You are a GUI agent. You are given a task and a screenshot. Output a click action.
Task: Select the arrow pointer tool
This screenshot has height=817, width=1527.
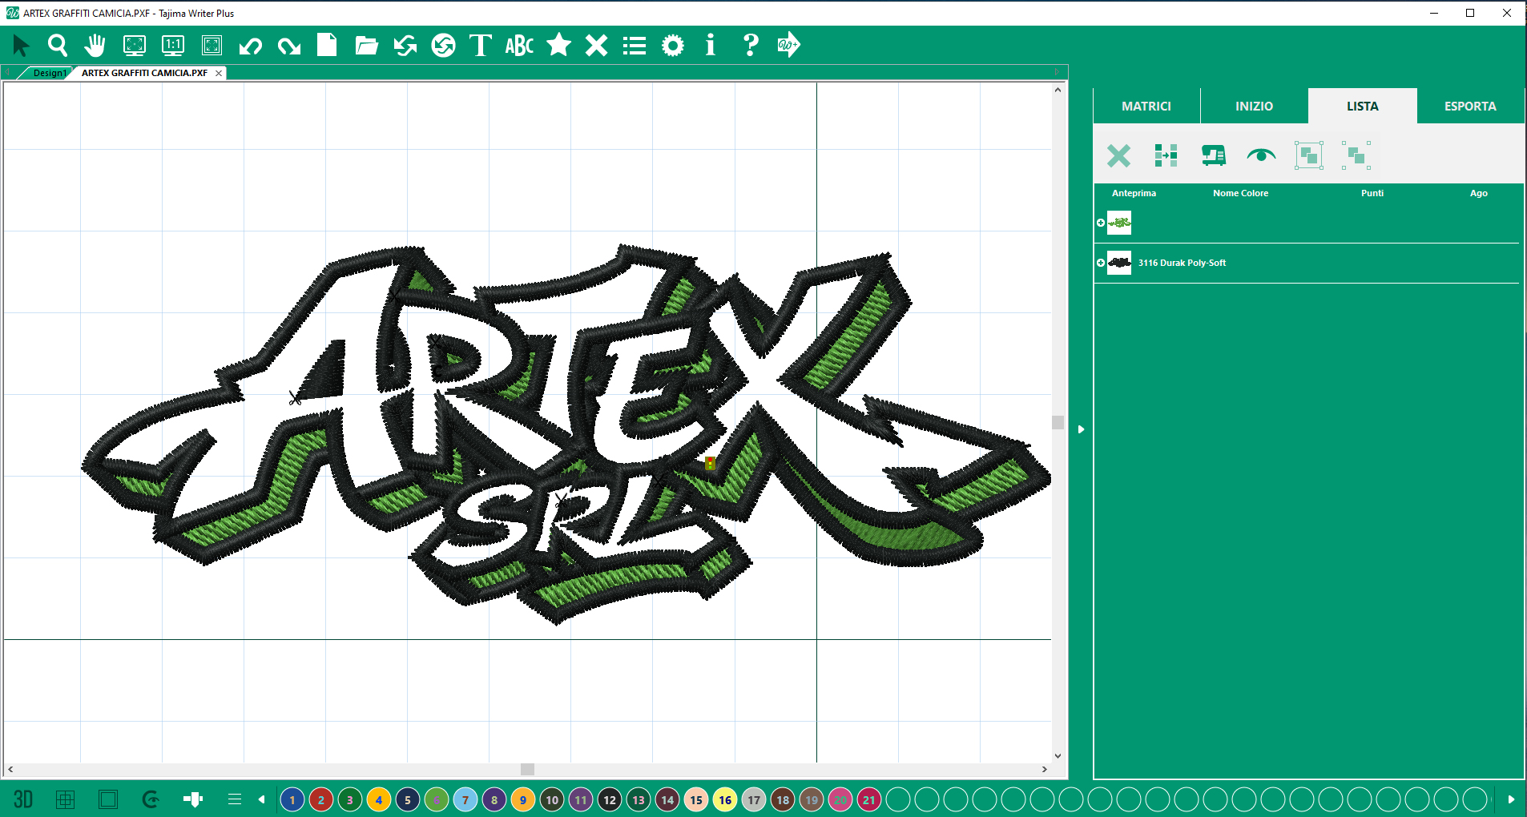[x=21, y=46]
